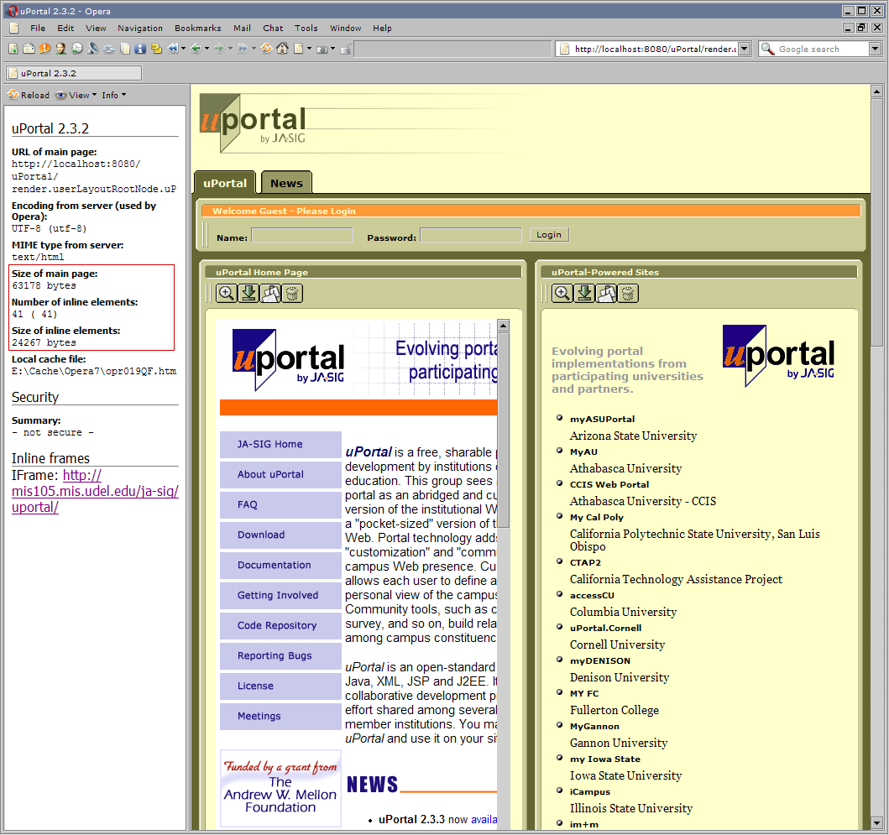Print the uPortal Home Page channel
The image size is (889, 835).
pos(270,293)
